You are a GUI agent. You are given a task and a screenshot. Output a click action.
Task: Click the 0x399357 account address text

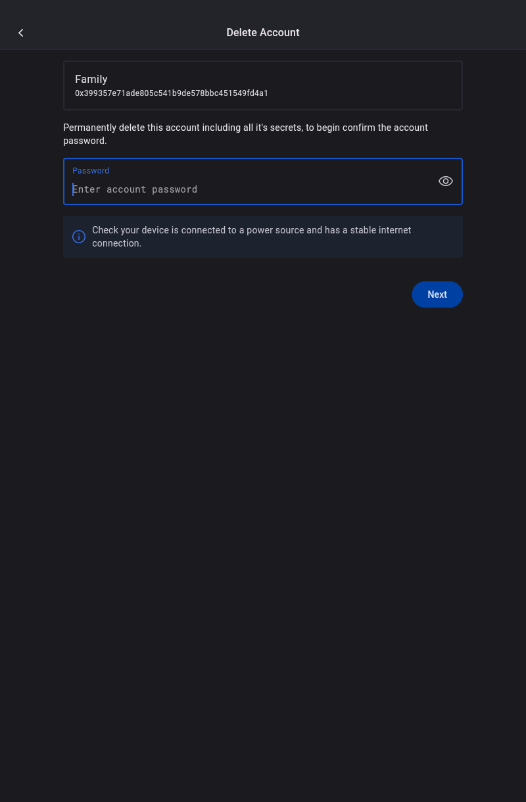(172, 93)
